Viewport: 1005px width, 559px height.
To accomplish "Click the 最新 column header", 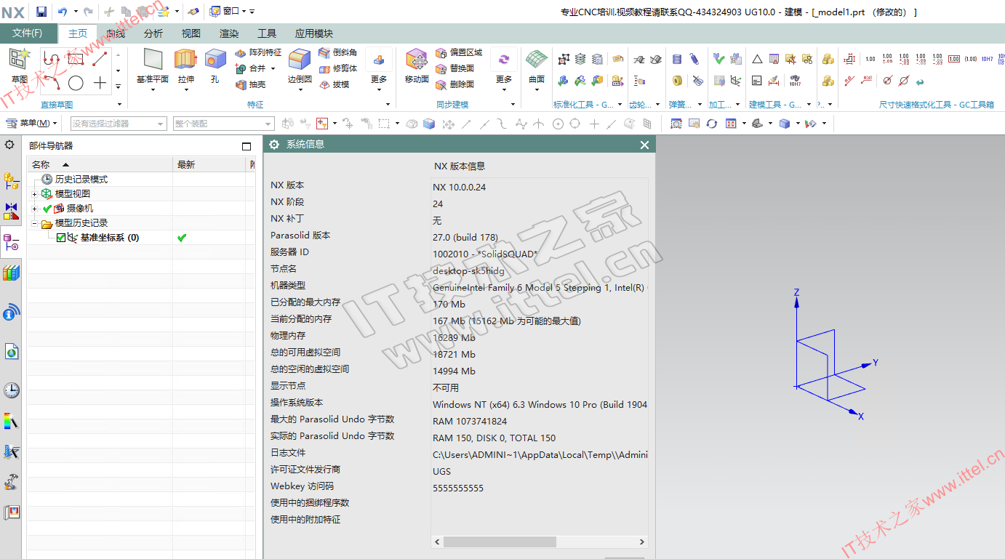I will [210, 165].
